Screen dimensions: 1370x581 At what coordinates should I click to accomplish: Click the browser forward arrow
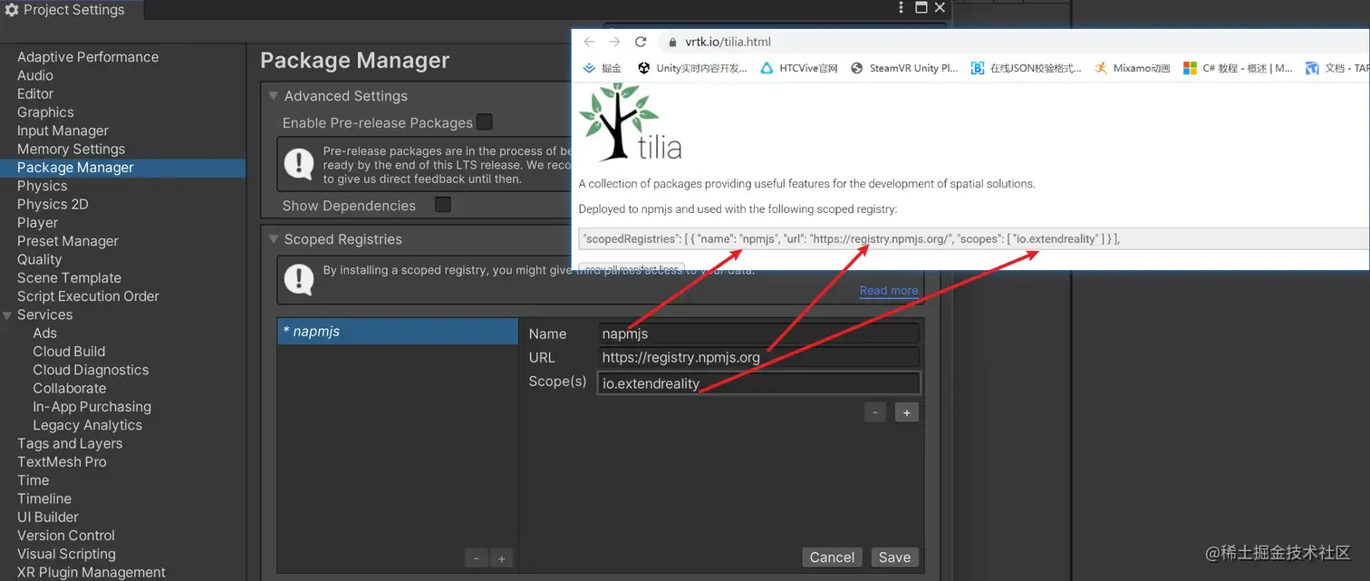[x=615, y=42]
